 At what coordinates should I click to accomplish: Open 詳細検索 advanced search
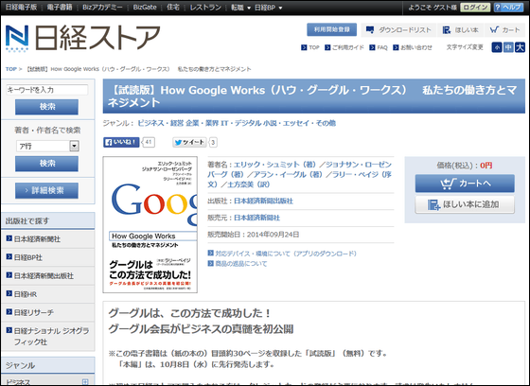tap(46, 190)
